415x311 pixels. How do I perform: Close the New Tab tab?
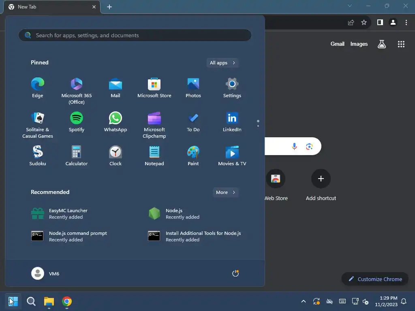pyautogui.click(x=94, y=7)
